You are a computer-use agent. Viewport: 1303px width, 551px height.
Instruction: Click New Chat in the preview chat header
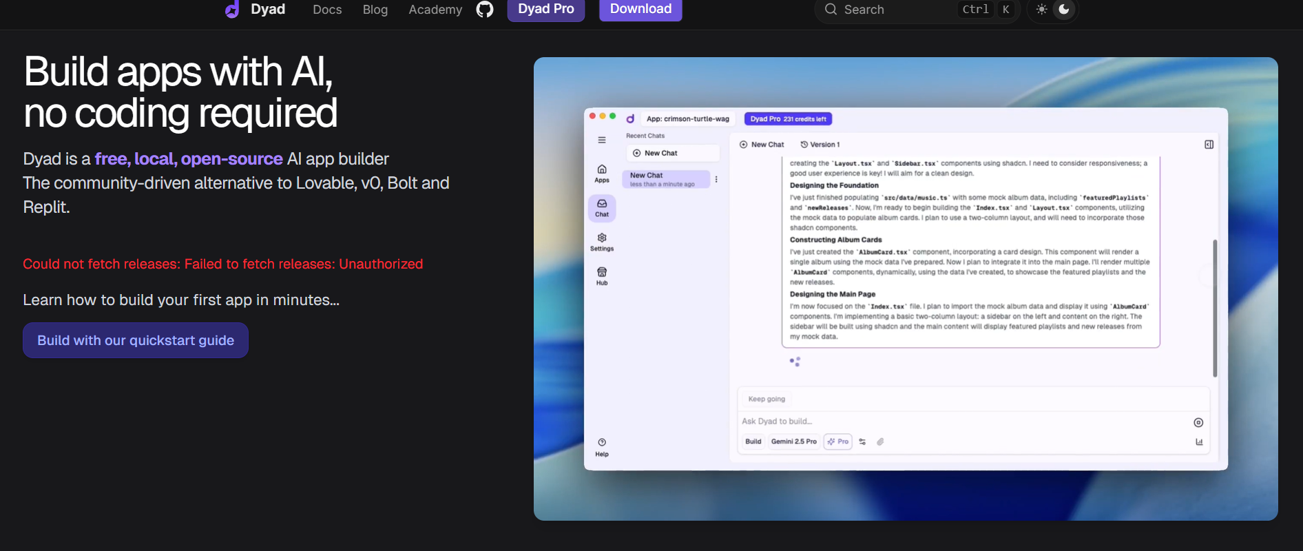pyautogui.click(x=762, y=145)
